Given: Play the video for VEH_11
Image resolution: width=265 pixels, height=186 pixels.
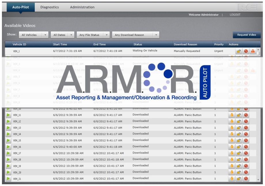Looking at the screenshot, I should click(x=8, y=115).
